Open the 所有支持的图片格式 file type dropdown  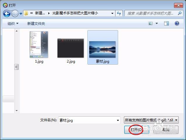click(151, 120)
